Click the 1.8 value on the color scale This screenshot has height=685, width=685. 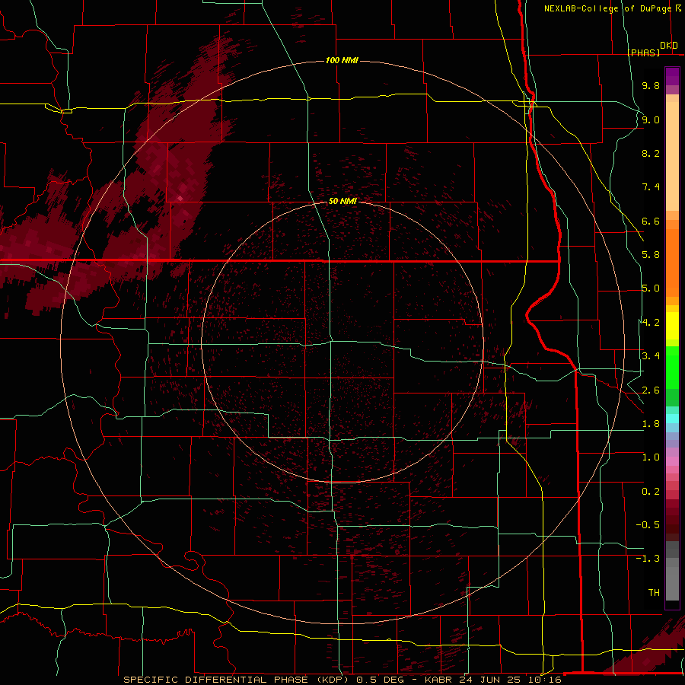click(651, 424)
